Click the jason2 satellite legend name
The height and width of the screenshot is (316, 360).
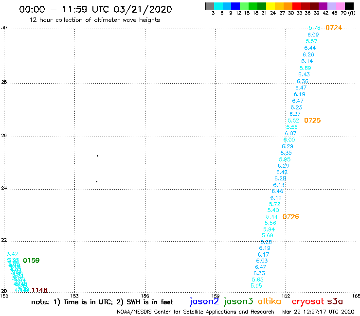(x=204, y=301)
